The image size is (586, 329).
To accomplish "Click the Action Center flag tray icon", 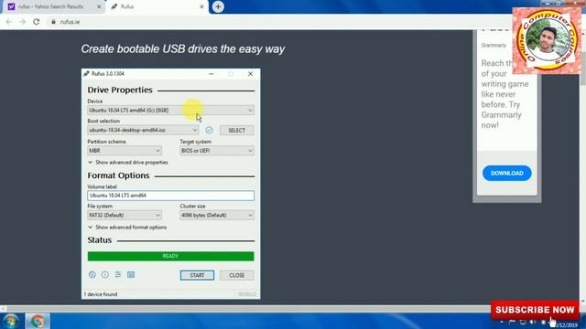I will pyautogui.click(x=512, y=322).
